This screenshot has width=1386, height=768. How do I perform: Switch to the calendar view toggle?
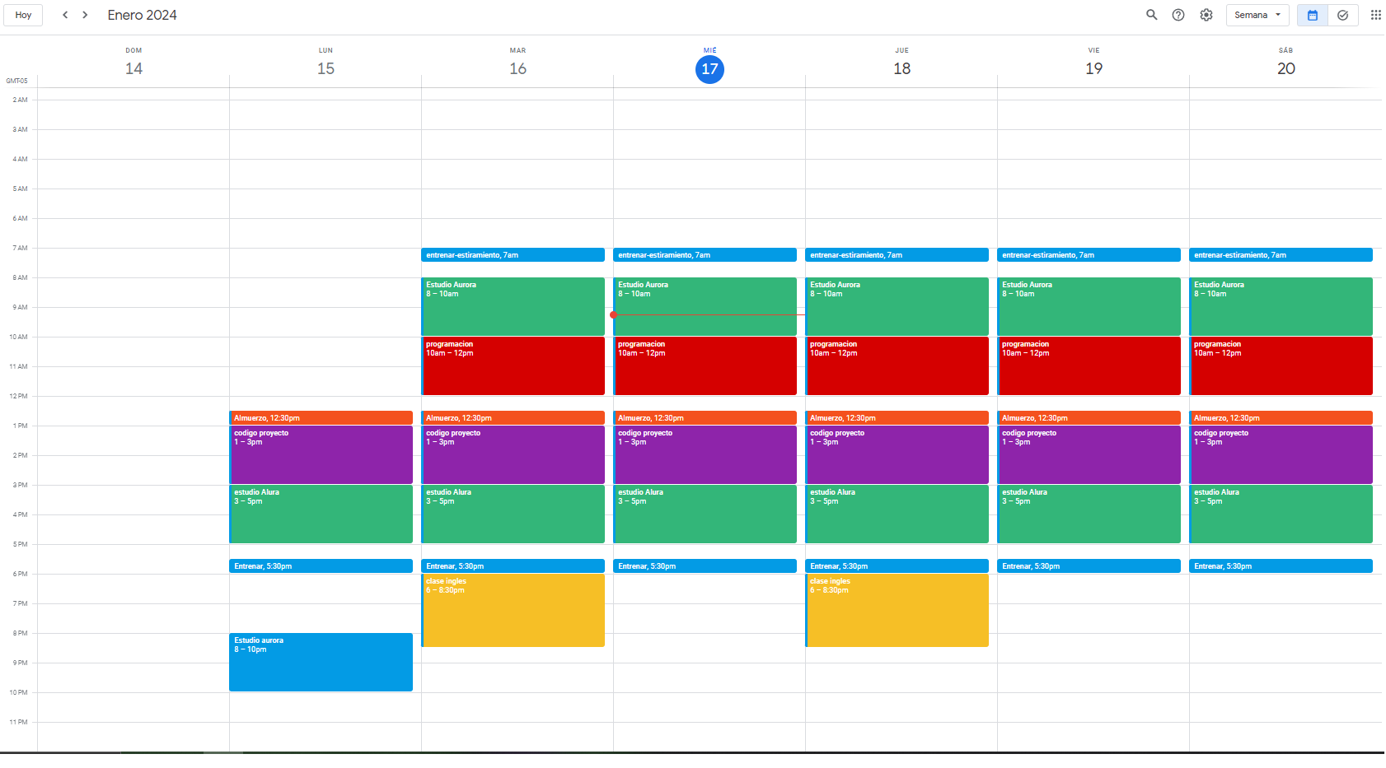point(1313,15)
